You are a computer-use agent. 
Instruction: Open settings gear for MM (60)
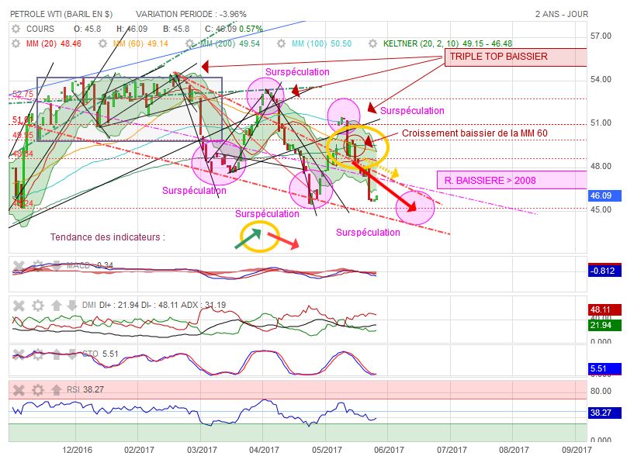102,43
